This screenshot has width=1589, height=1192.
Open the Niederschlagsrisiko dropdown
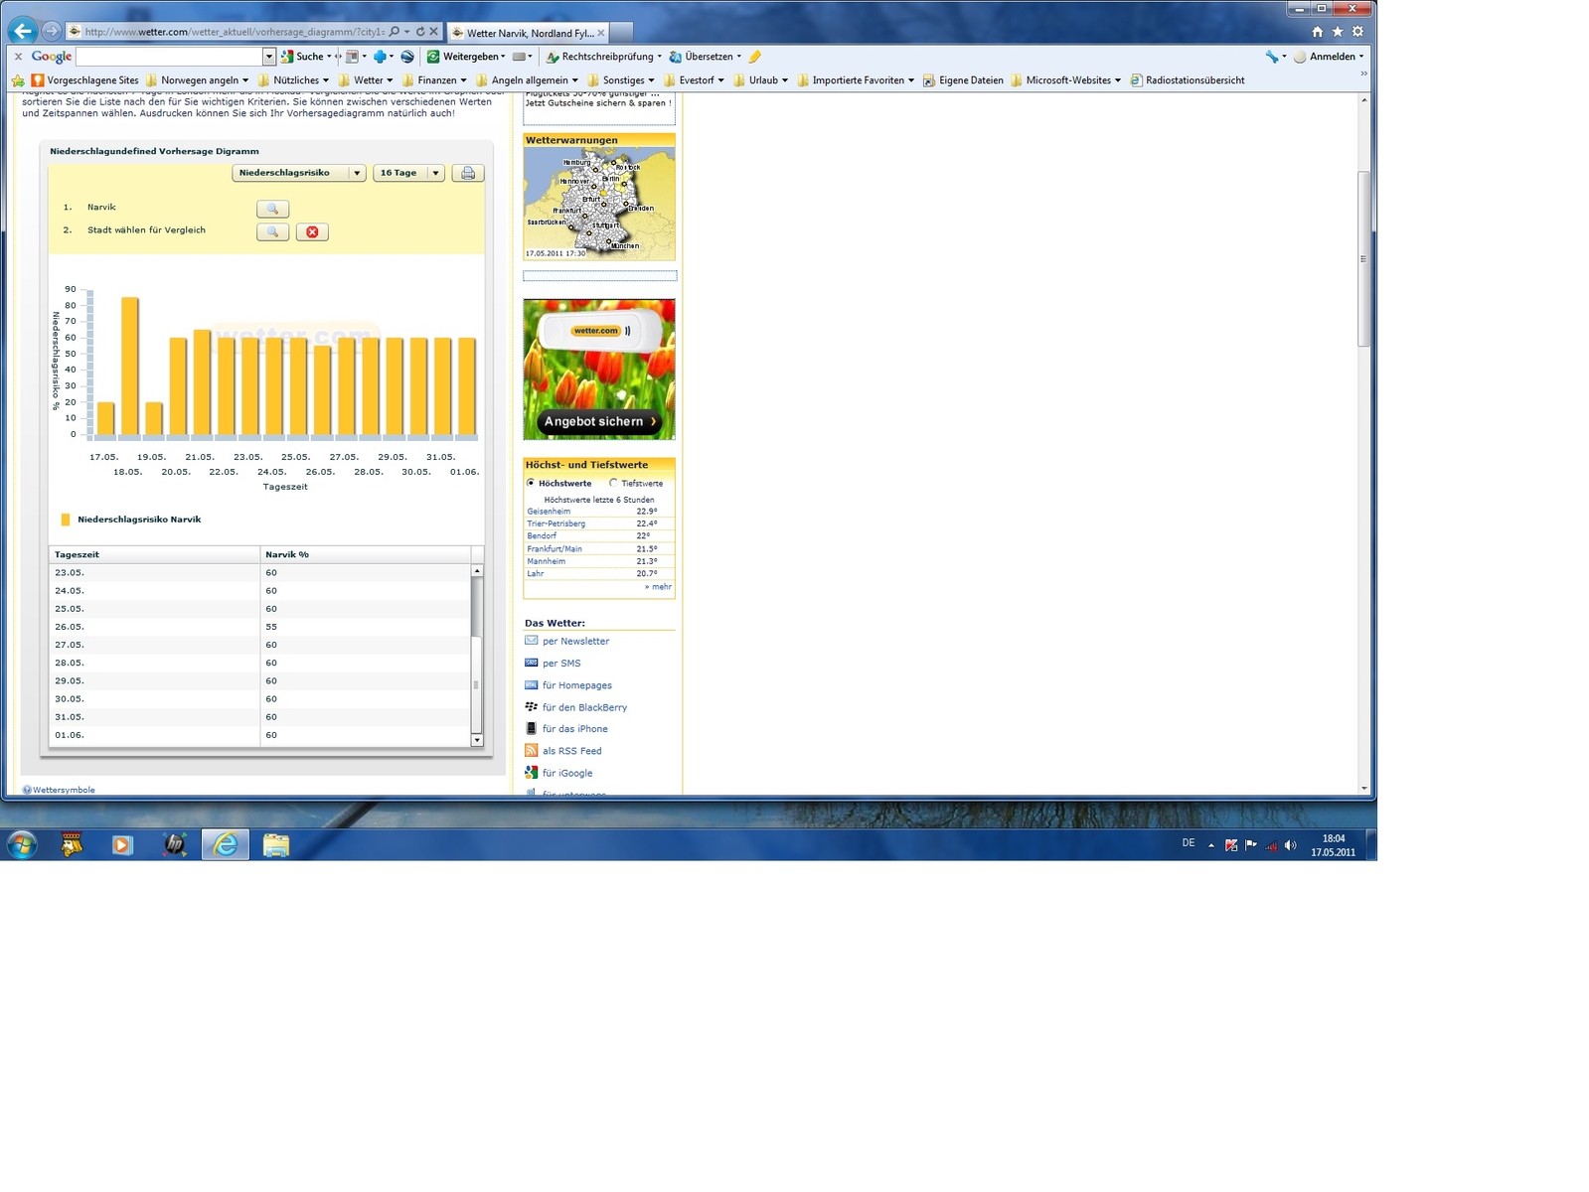coord(299,173)
